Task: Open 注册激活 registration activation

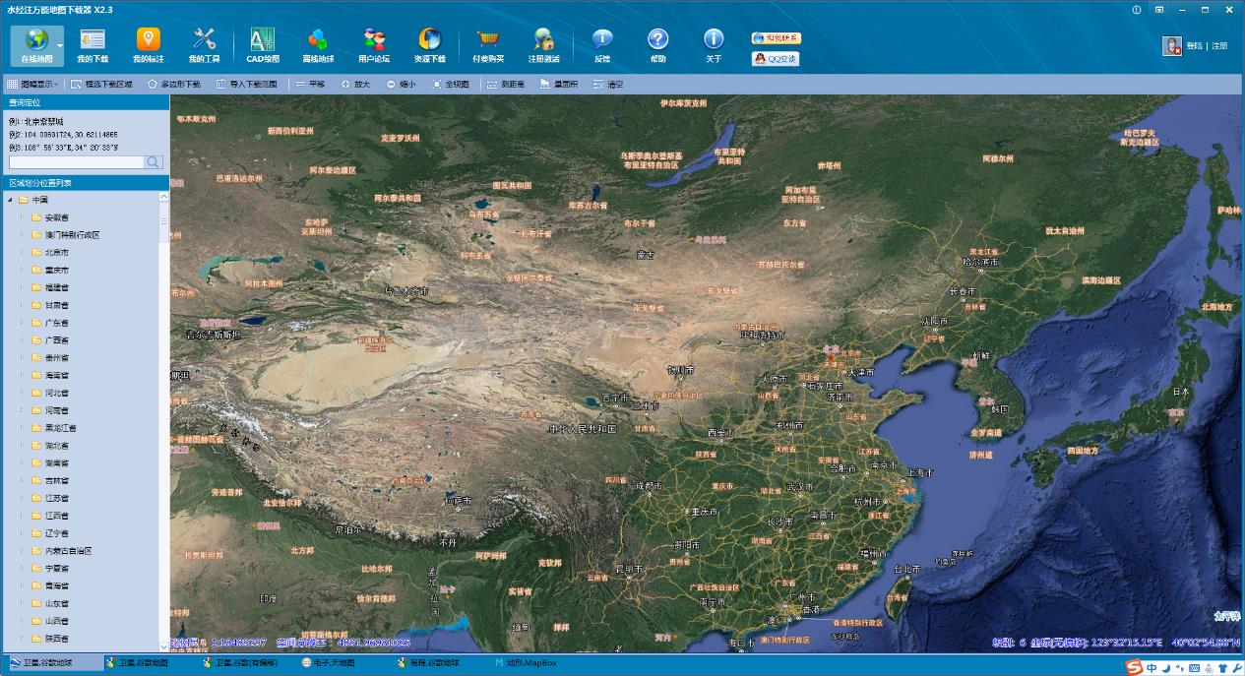Action: 543,45
